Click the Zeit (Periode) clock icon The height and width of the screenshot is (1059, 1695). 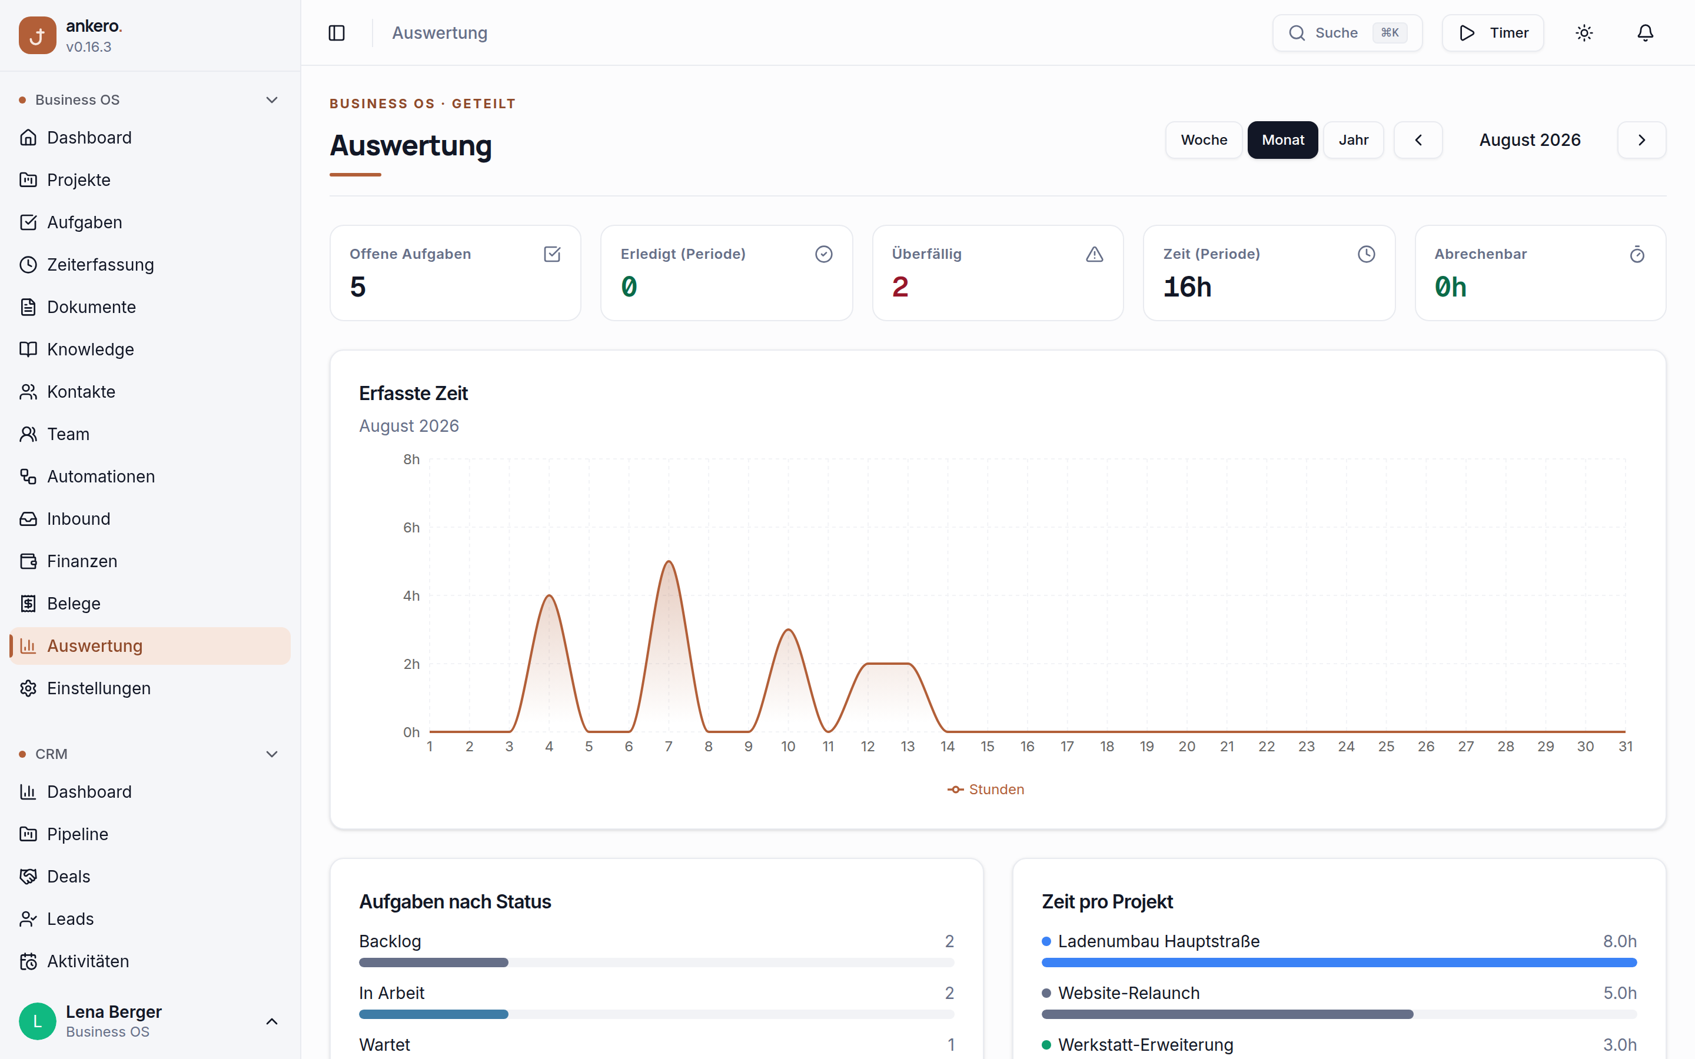pyautogui.click(x=1367, y=254)
